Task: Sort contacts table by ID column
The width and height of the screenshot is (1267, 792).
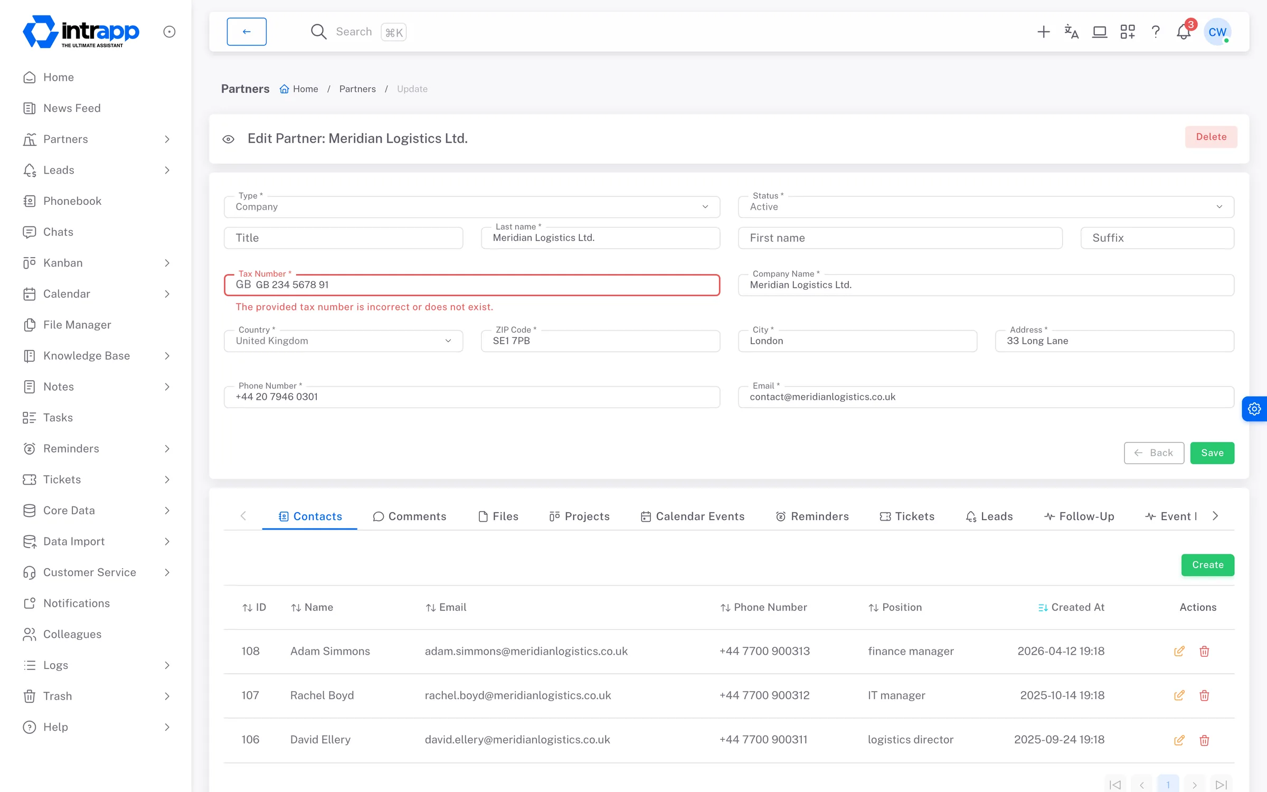Action: point(254,607)
